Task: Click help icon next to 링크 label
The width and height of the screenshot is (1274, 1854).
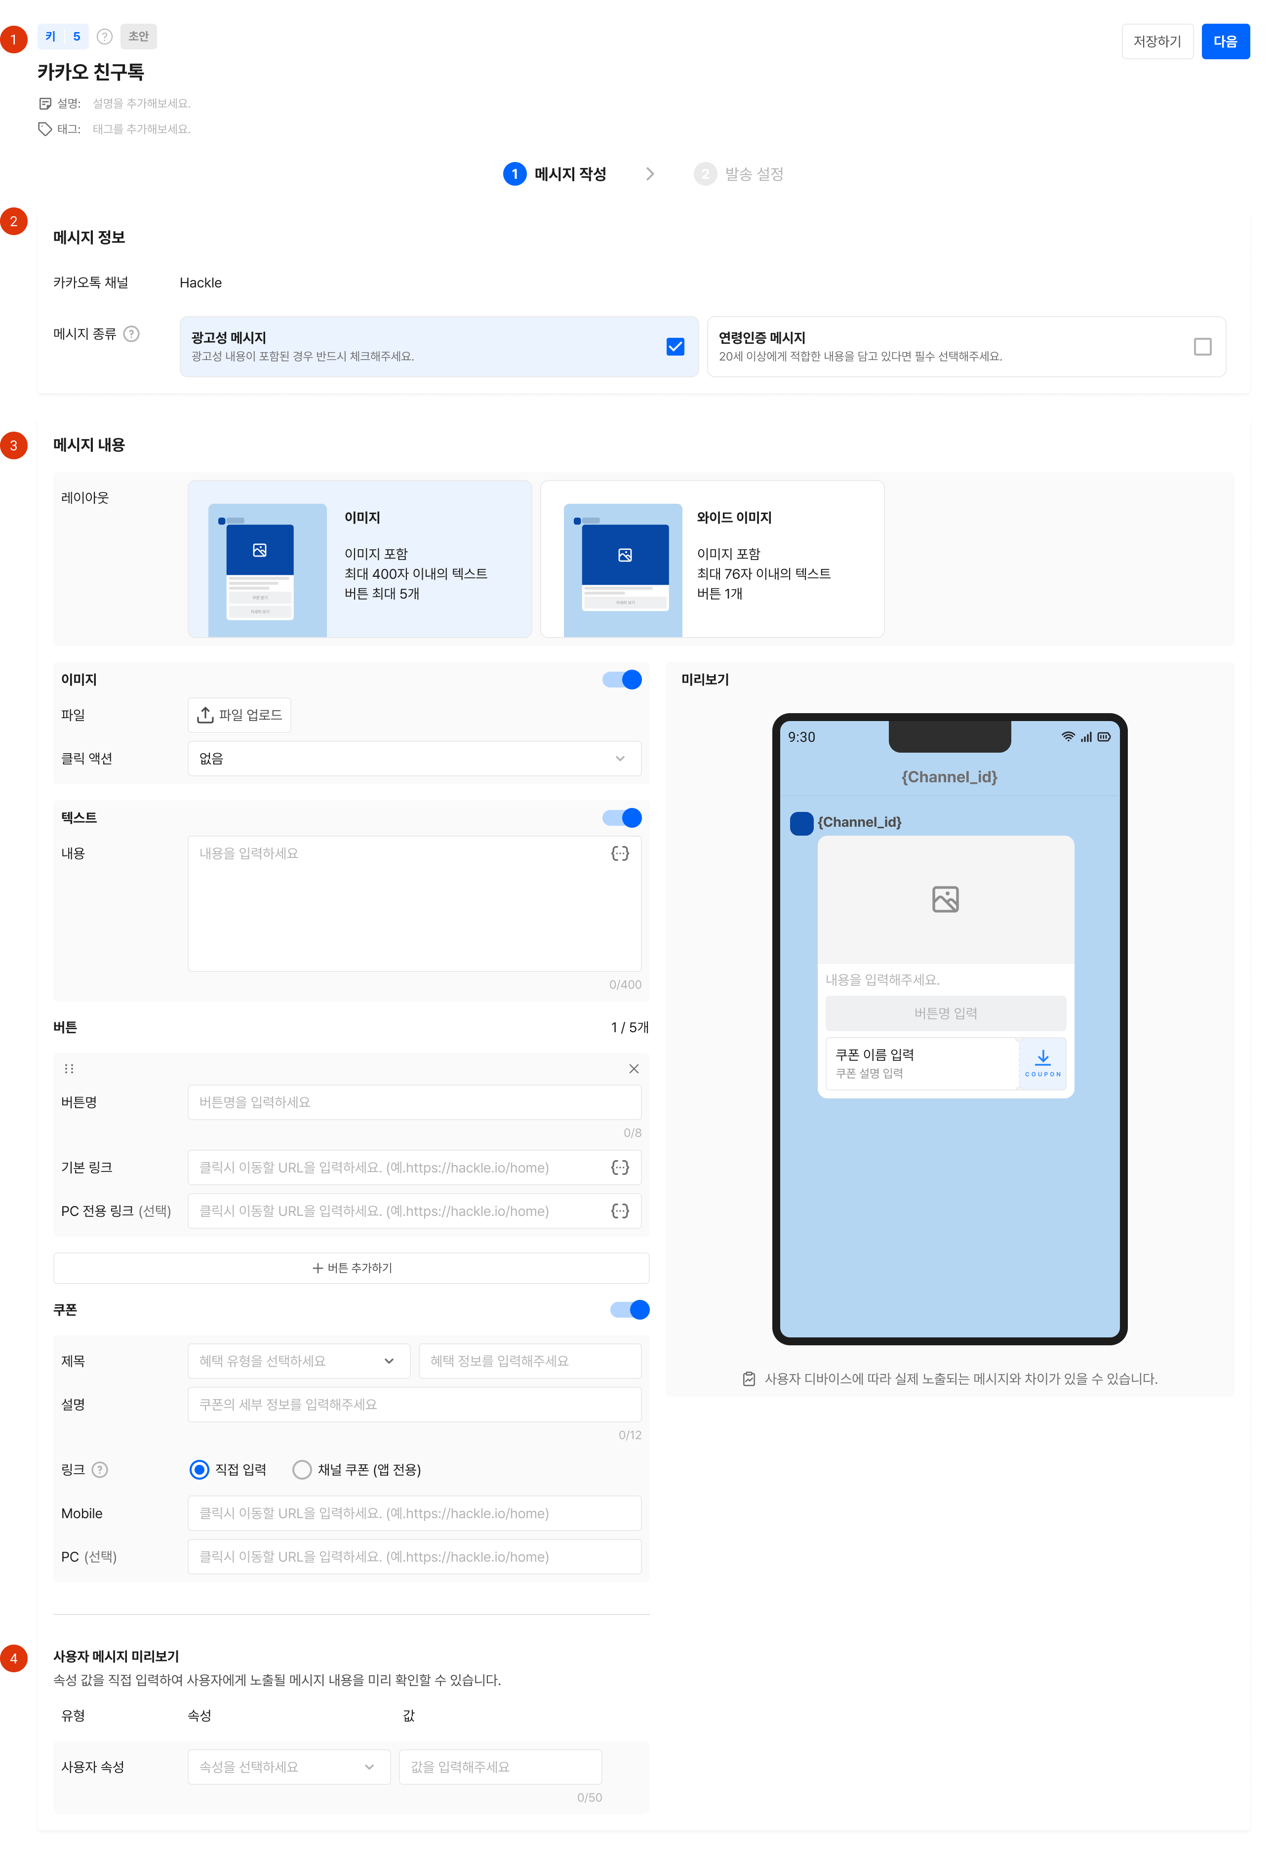Action: coord(100,1470)
